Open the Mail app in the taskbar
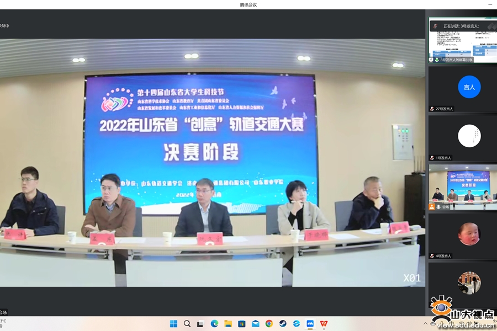This screenshot has width=497, height=331. (x=255, y=324)
